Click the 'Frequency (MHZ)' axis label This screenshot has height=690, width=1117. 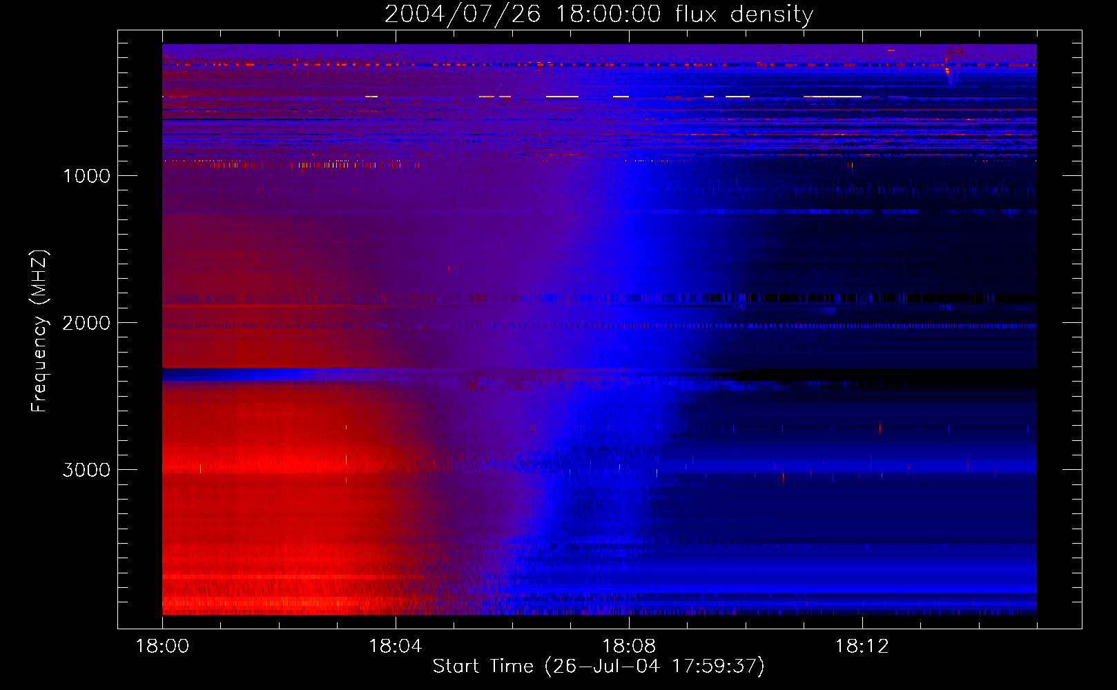click(x=39, y=331)
